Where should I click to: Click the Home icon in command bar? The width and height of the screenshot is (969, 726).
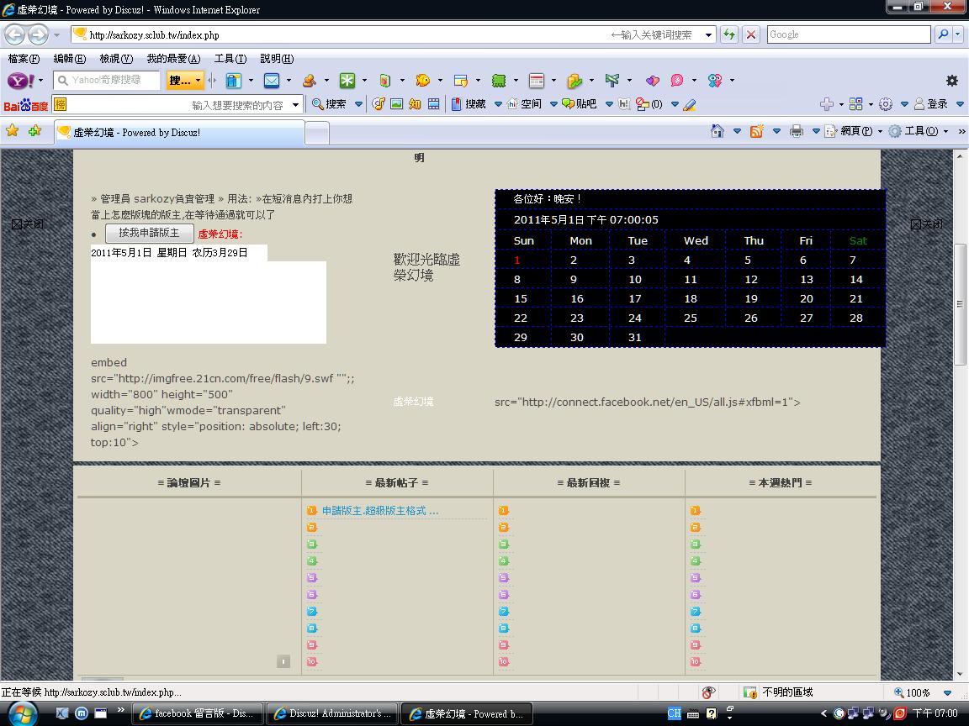[x=717, y=131]
